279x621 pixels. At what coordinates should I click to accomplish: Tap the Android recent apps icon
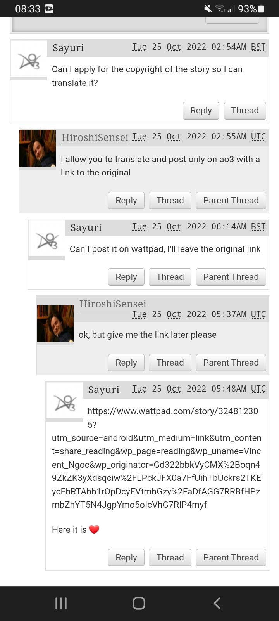[61, 603]
